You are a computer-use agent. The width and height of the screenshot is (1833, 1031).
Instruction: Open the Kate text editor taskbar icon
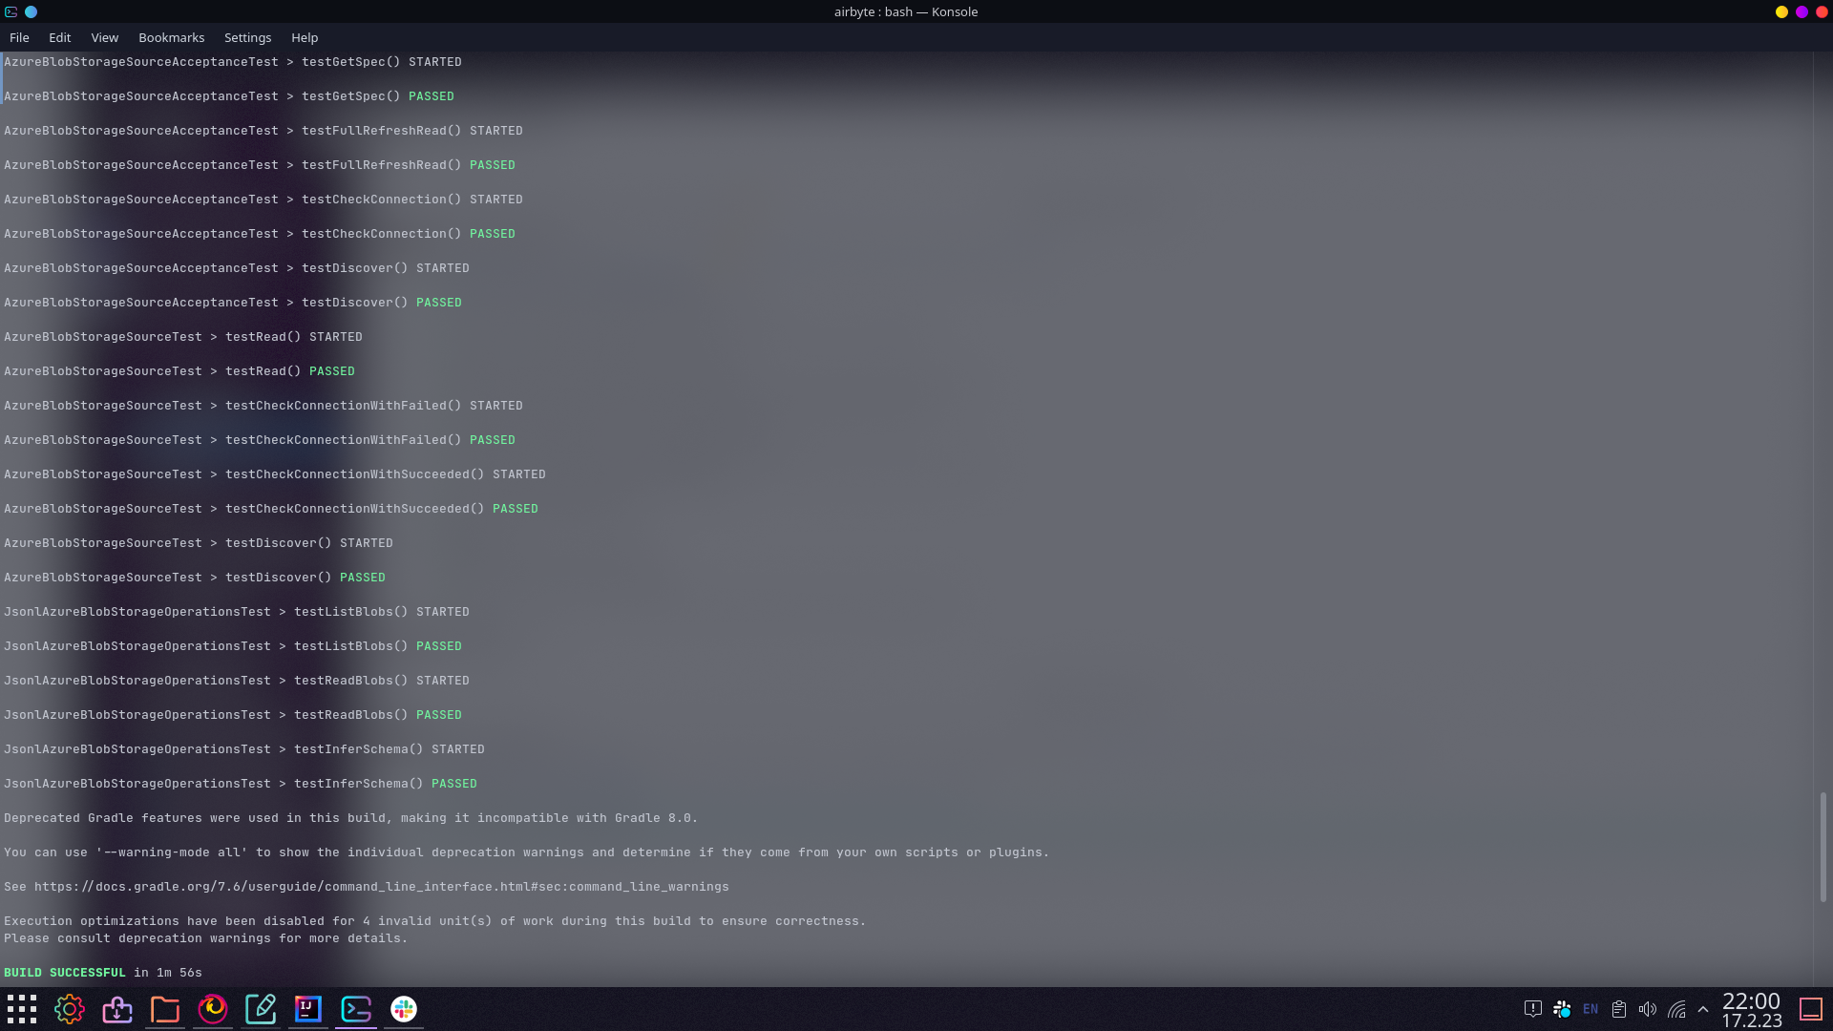(x=260, y=1009)
